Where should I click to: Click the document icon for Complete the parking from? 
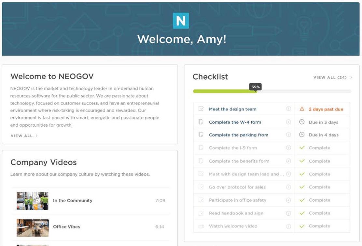[x=201, y=135]
